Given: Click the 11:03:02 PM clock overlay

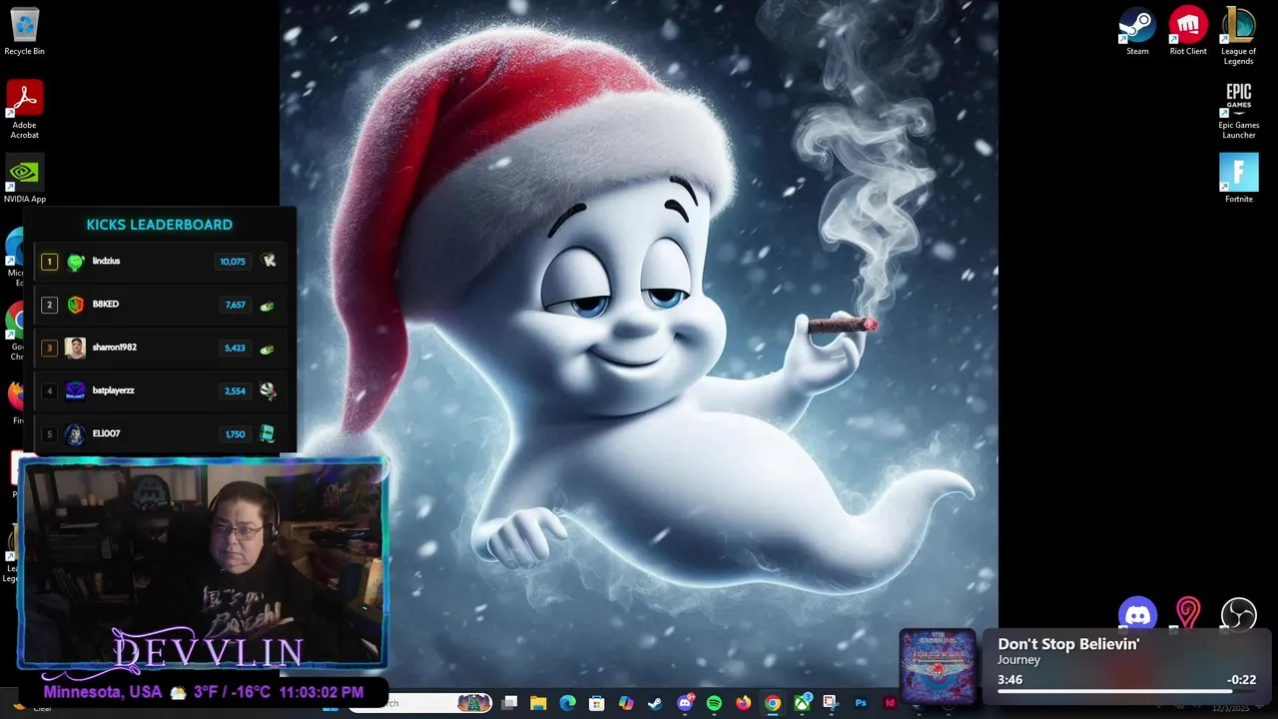Looking at the screenshot, I should click(321, 692).
